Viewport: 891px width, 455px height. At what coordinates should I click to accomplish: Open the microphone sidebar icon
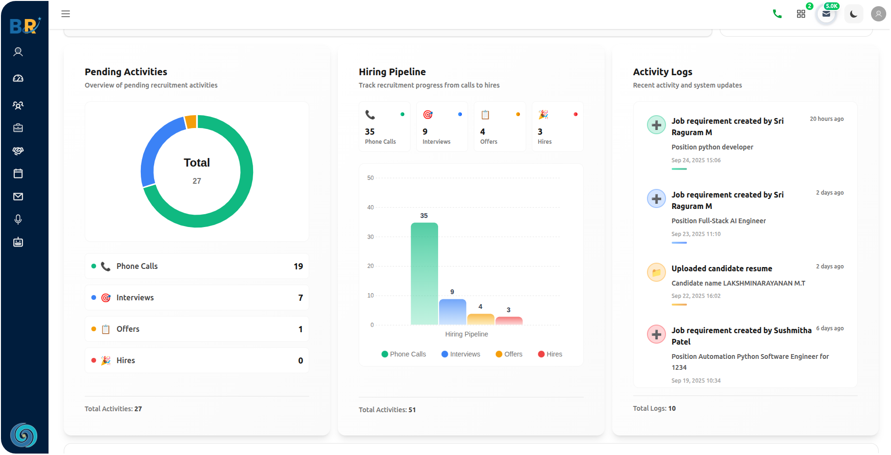point(18,219)
